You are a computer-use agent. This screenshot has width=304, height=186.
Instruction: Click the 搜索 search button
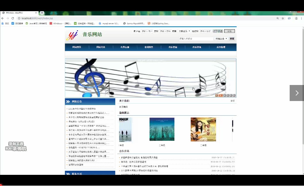click(232, 39)
